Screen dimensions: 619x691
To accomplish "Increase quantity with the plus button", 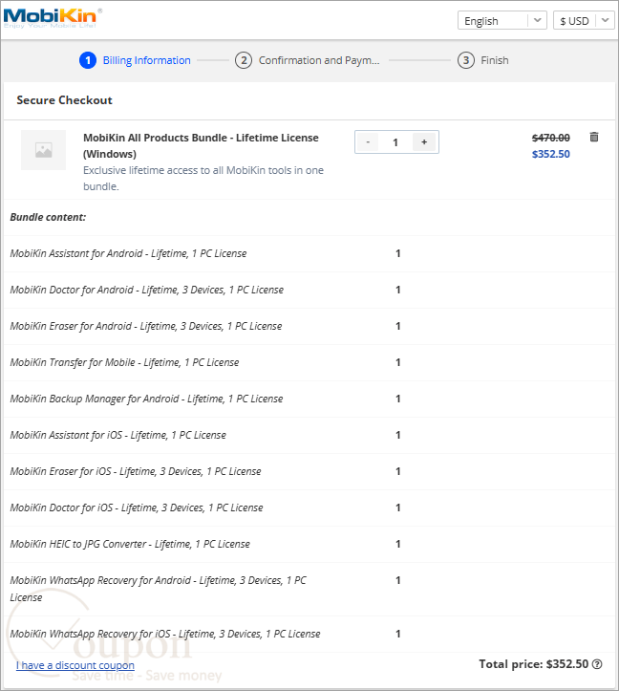I will pyautogui.click(x=424, y=141).
